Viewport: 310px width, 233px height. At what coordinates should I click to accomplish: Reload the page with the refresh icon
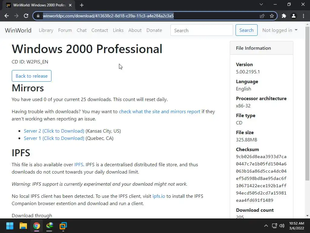tap(26, 16)
